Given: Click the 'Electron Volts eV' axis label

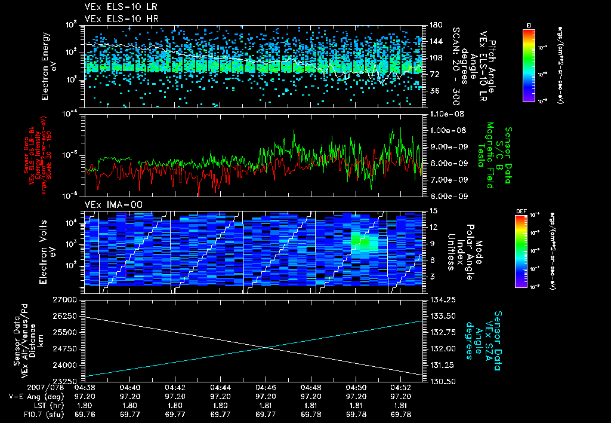Looking at the screenshot, I should point(47,252).
